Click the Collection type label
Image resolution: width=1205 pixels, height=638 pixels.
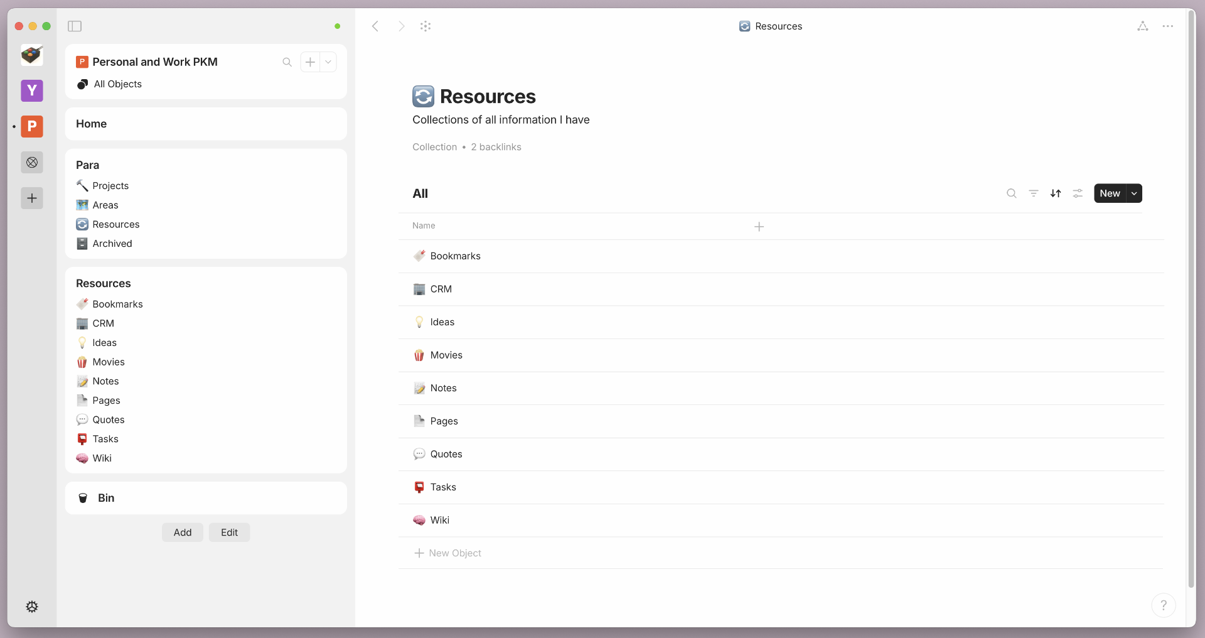click(x=434, y=147)
